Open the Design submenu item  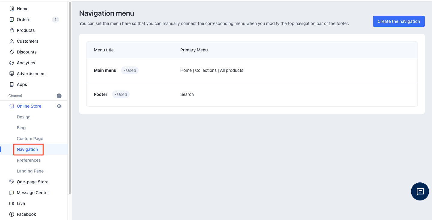(24, 117)
